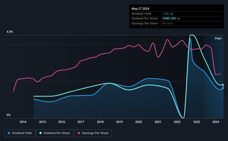Toggle the Dividend Per Share legend series
The width and height of the screenshot is (228, 141).
click(55, 133)
